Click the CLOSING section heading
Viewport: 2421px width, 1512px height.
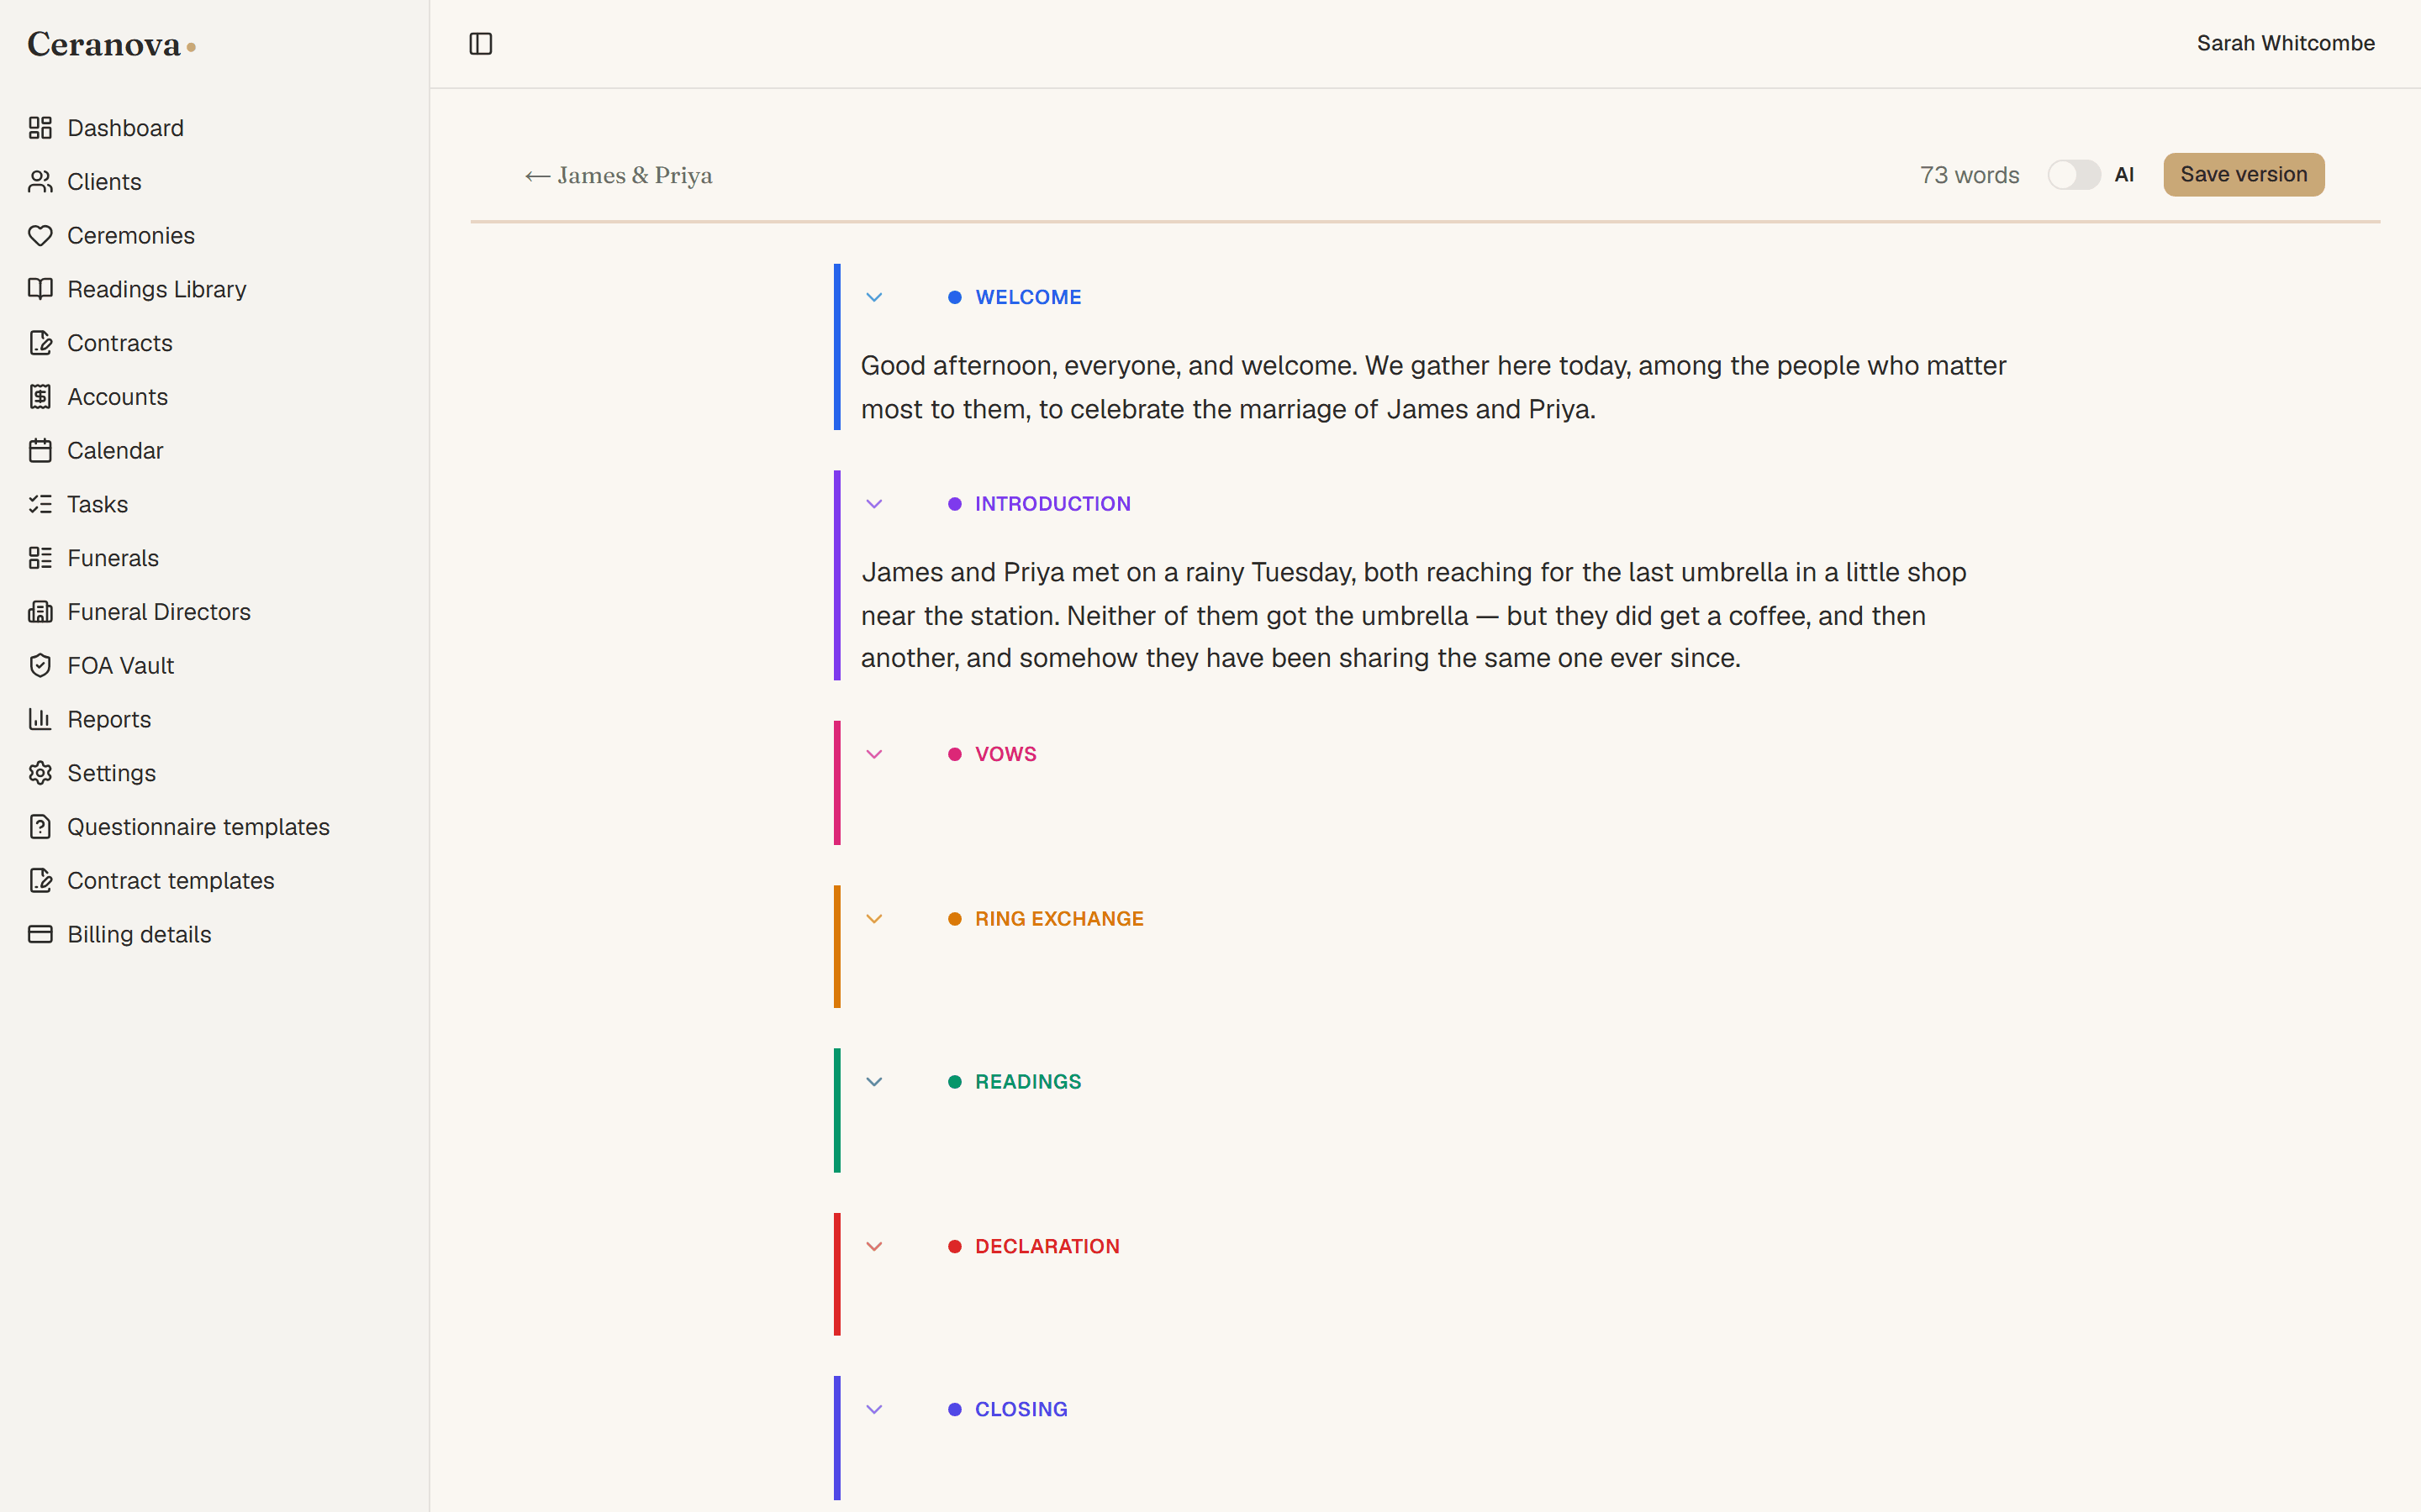pos(1021,1410)
